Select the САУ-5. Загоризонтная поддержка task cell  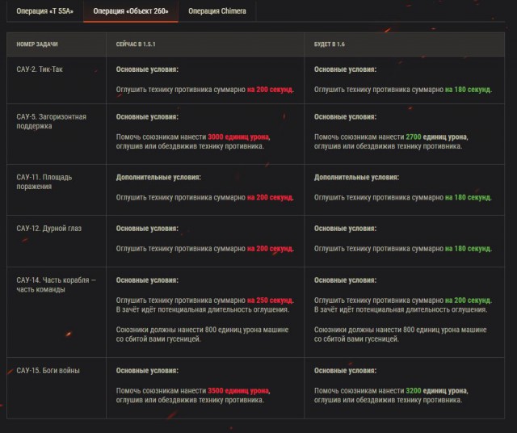pos(57,134)
